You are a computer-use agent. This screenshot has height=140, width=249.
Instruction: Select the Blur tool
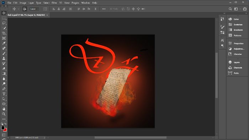(4, 79)
